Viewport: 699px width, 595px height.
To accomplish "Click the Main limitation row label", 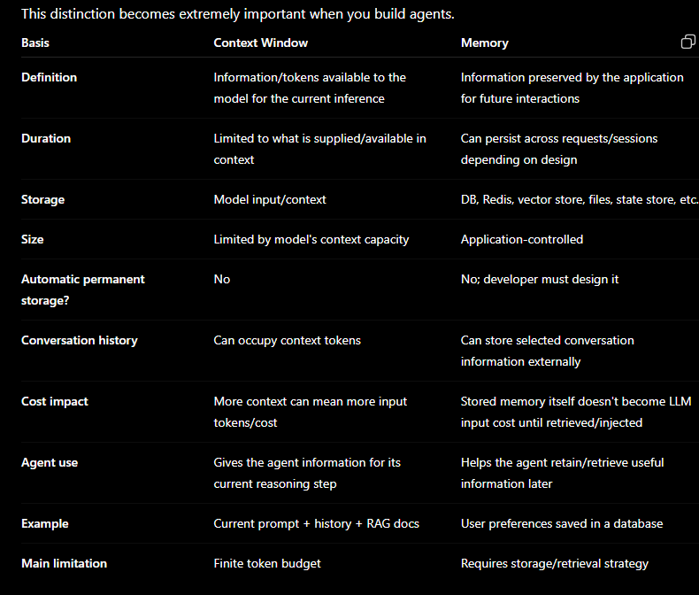I will pos(65,563).
